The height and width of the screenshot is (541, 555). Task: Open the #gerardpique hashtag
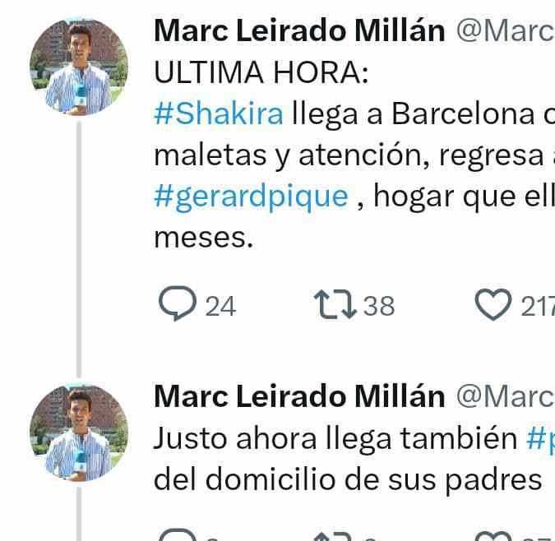pyautogui.click(x=251, y=197)
